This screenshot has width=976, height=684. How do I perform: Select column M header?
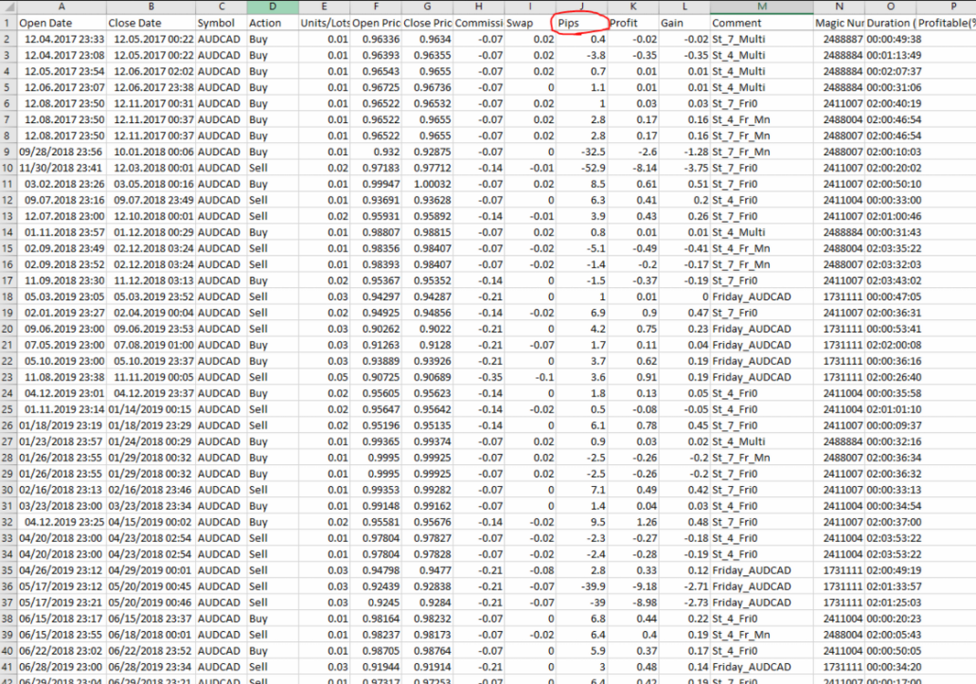pos(762,7)
